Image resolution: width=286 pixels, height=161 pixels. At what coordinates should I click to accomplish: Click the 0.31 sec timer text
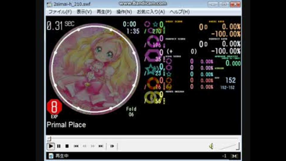pyautogui.click(x=60, y=25)
